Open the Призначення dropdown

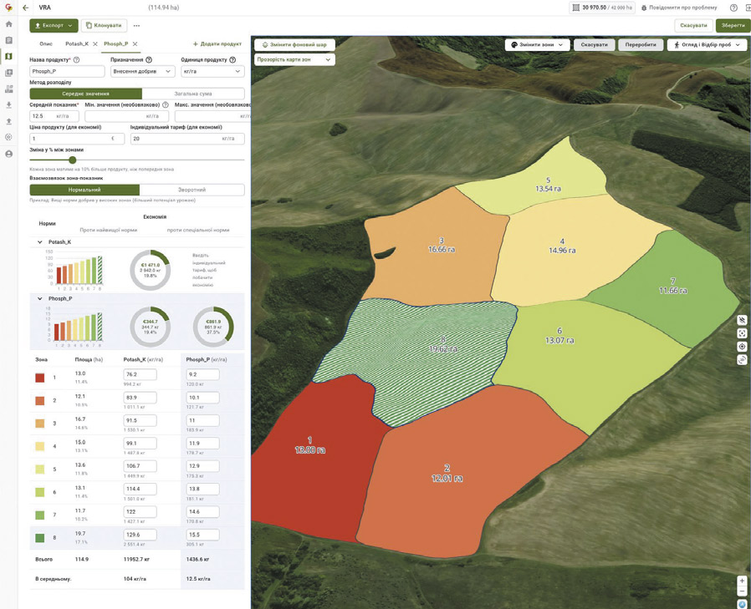point(143,72)
